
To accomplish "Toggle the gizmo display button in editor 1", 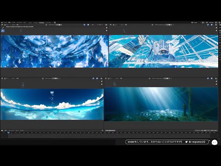I will [85, 24].
